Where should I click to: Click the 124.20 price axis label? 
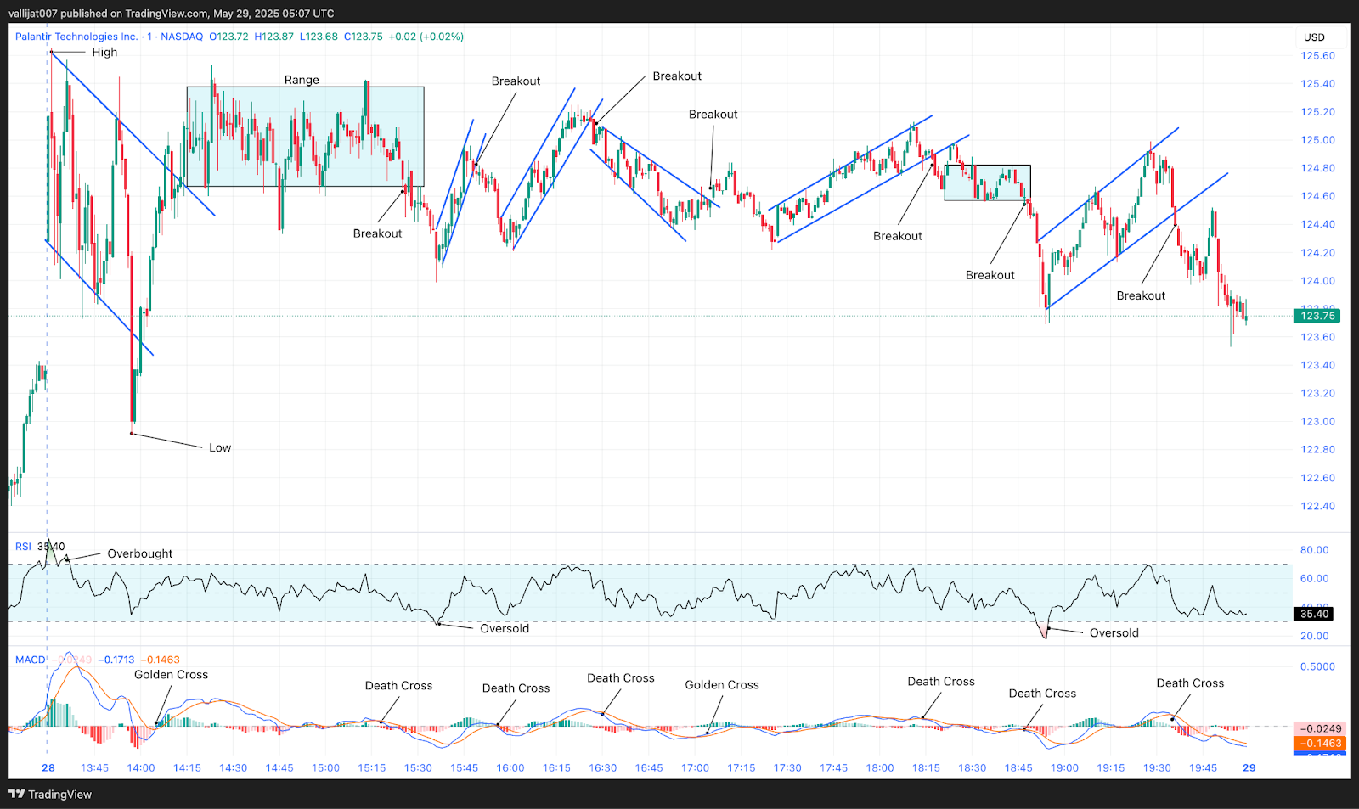click(1317, 253)
